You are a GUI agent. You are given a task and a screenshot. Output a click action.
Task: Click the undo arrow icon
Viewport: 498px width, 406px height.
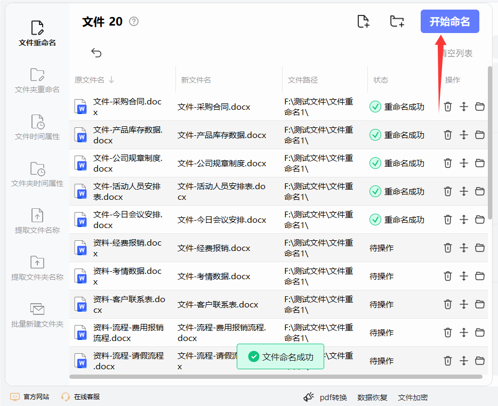[x=96, y=52]
